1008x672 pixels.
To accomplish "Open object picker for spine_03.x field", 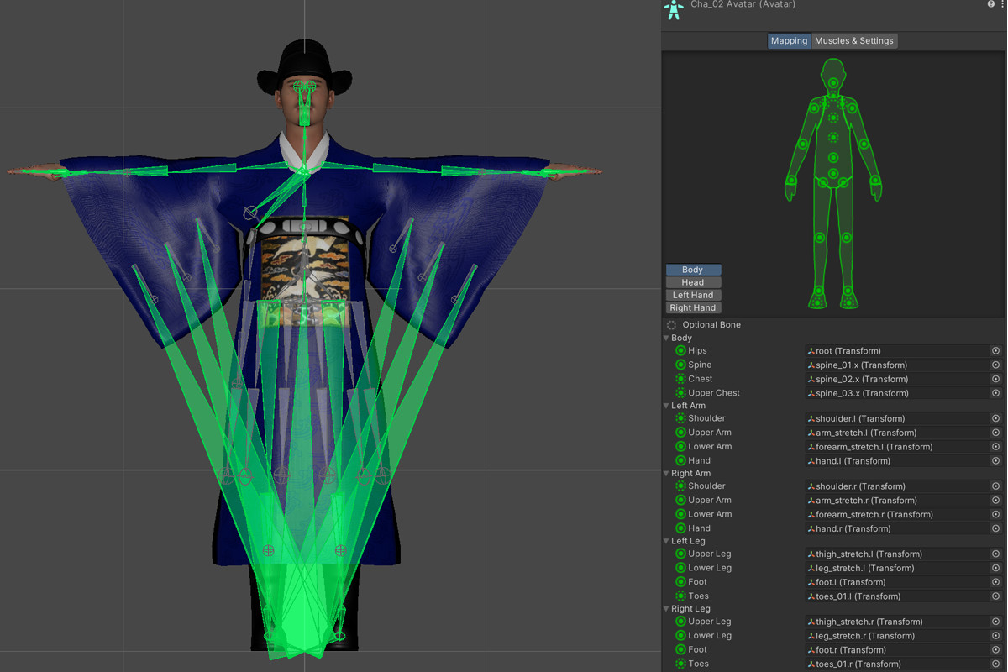I will (995, 393).
